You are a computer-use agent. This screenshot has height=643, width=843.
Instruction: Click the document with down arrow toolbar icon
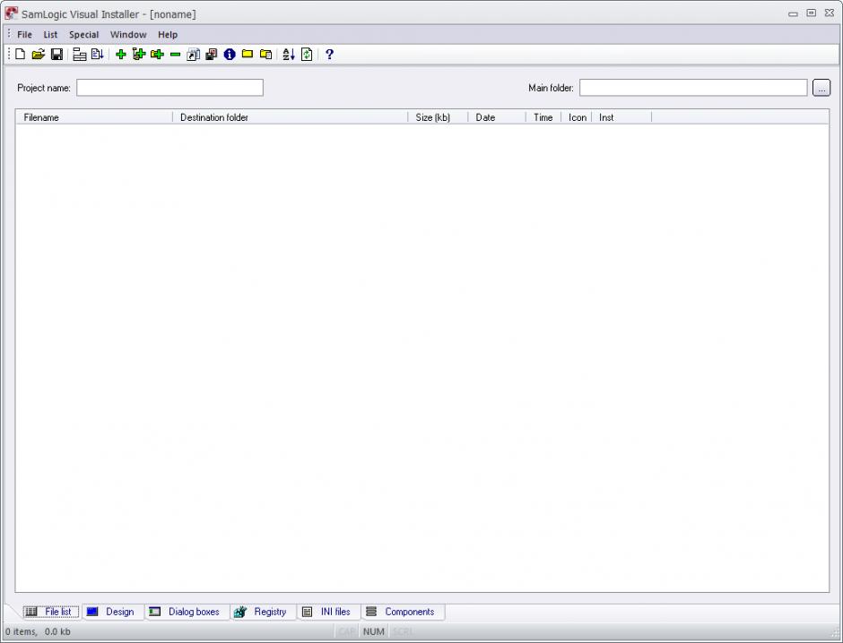[98, 55]
